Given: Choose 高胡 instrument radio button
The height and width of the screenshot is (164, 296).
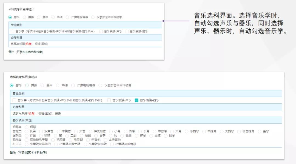Looking at the screenshot, I should (x=82, y=136).
